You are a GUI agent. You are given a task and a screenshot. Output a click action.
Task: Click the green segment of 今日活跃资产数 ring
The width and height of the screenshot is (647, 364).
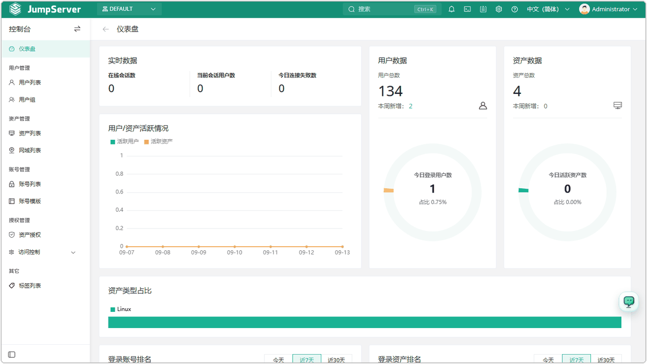[523, 190]
